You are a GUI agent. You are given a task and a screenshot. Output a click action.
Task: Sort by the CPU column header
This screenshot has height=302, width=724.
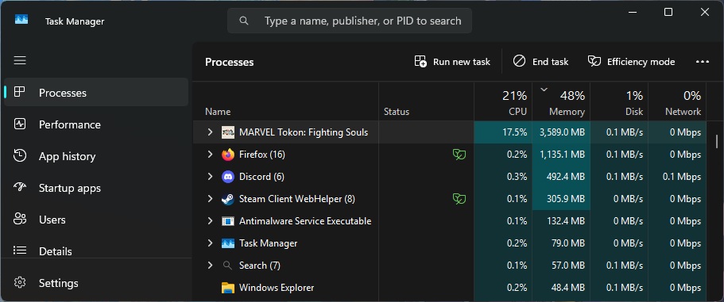(503, 101)
